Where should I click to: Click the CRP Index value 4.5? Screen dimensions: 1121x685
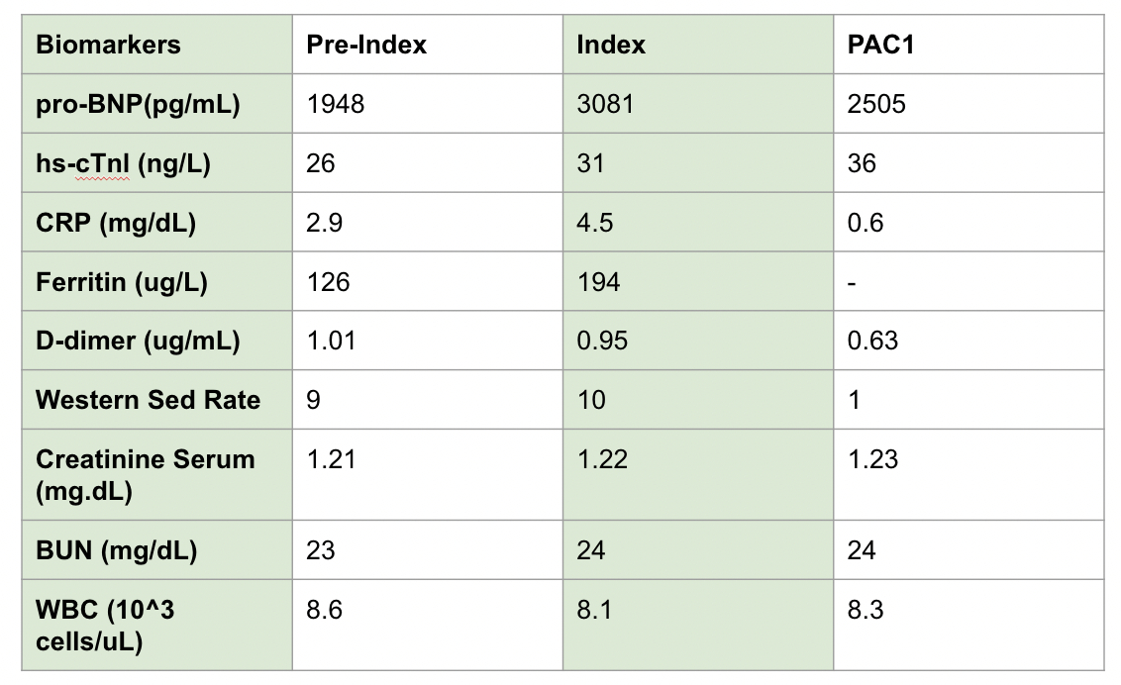click(595, 223)
